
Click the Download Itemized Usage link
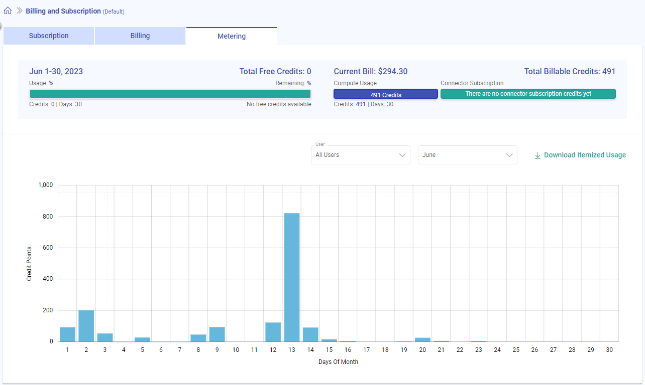coord(585,155)
